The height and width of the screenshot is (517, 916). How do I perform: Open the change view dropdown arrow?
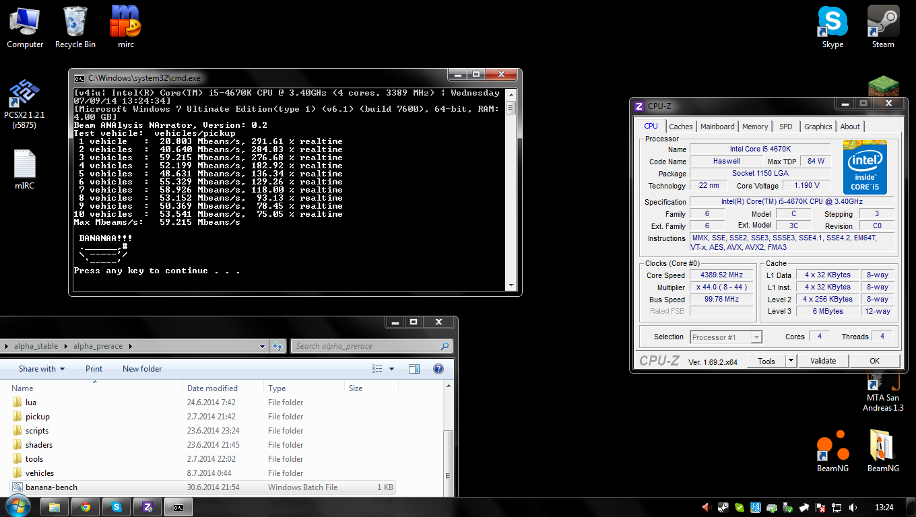point(392,369)
